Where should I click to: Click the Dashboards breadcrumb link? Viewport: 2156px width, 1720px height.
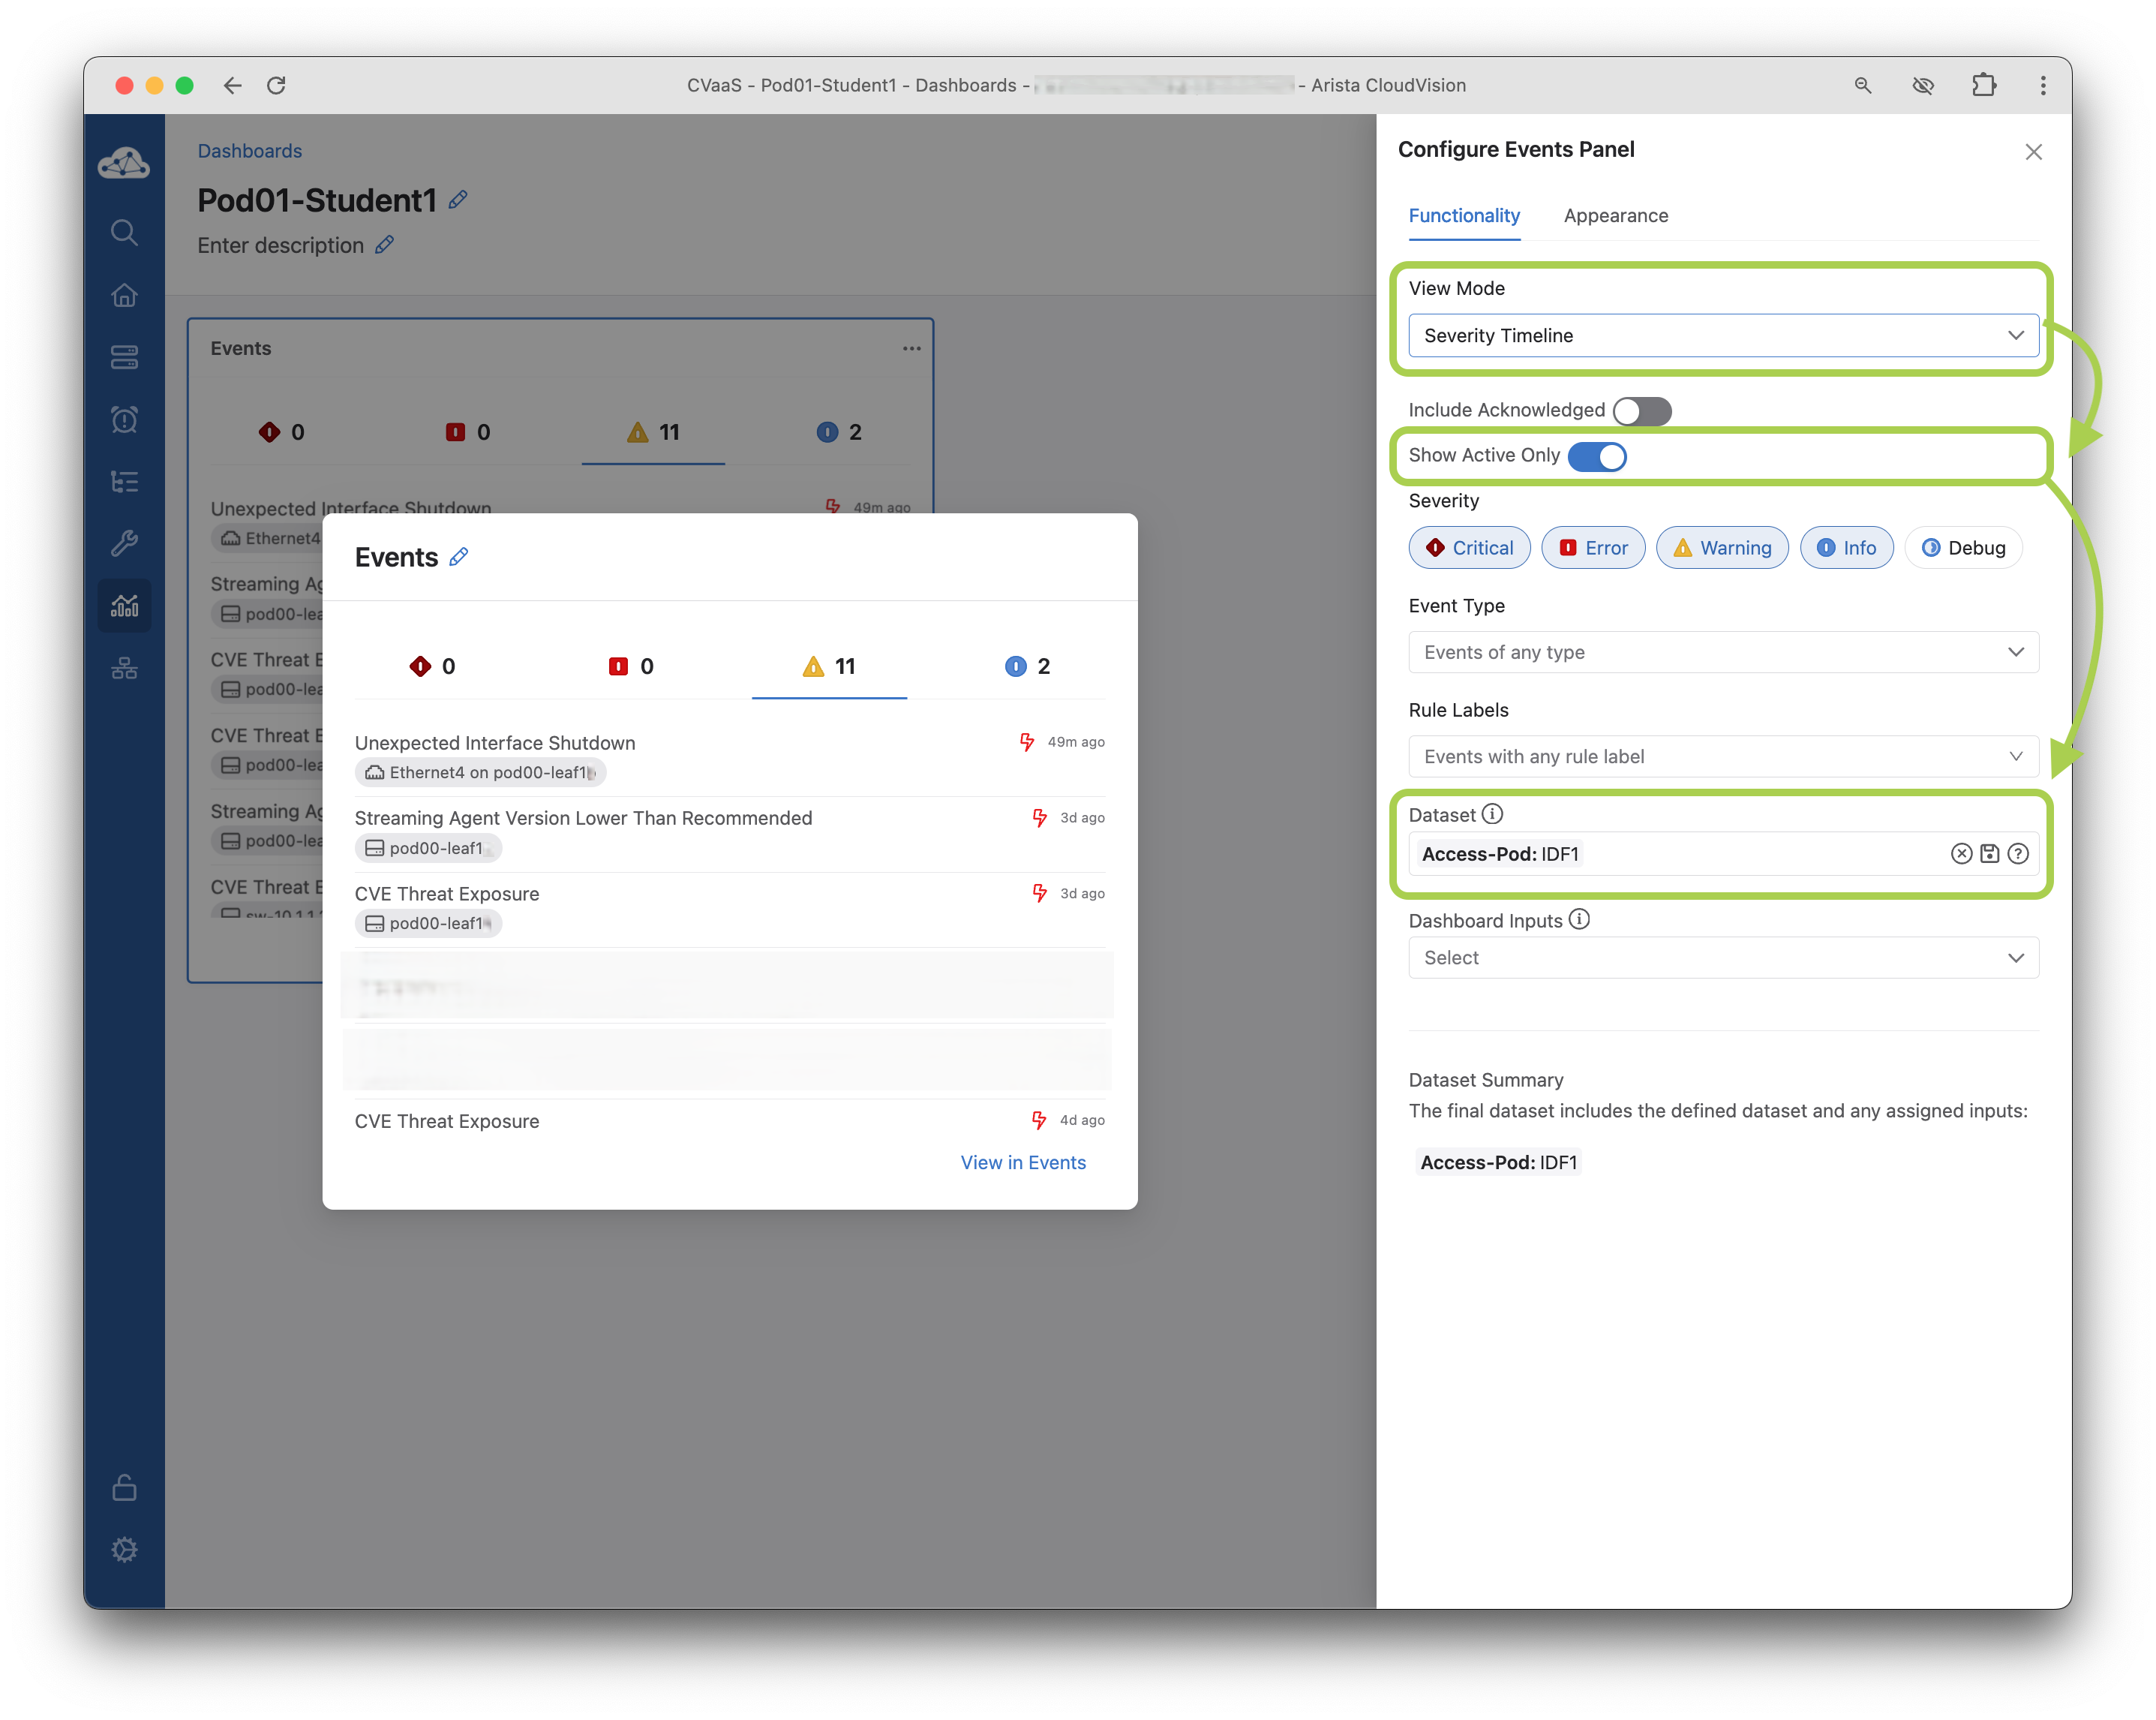249,151
